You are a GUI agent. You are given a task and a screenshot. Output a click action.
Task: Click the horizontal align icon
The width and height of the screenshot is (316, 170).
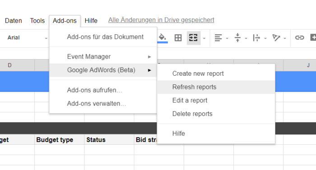218,38
